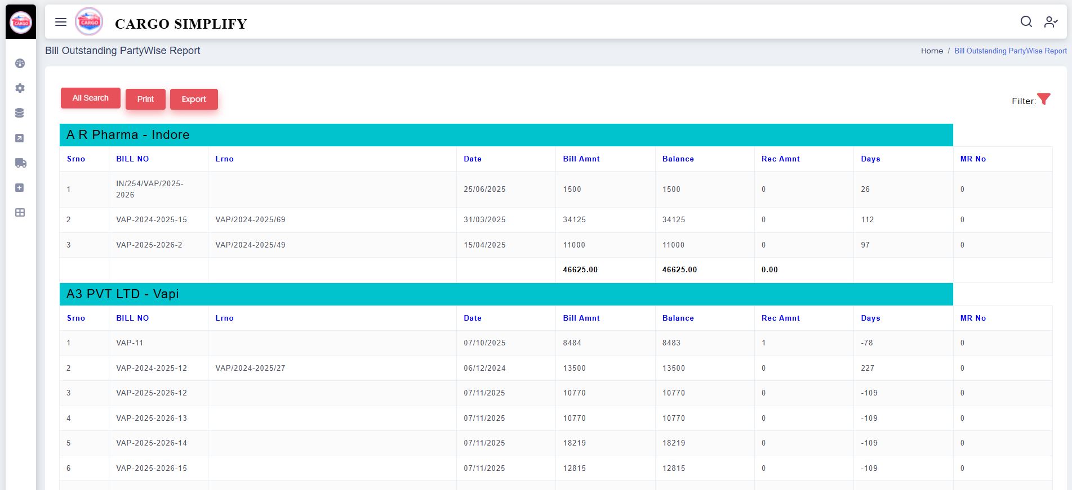Click the search magnifier icon in header
This screenshot has height=490, width=1072.
coord(1026,21)
